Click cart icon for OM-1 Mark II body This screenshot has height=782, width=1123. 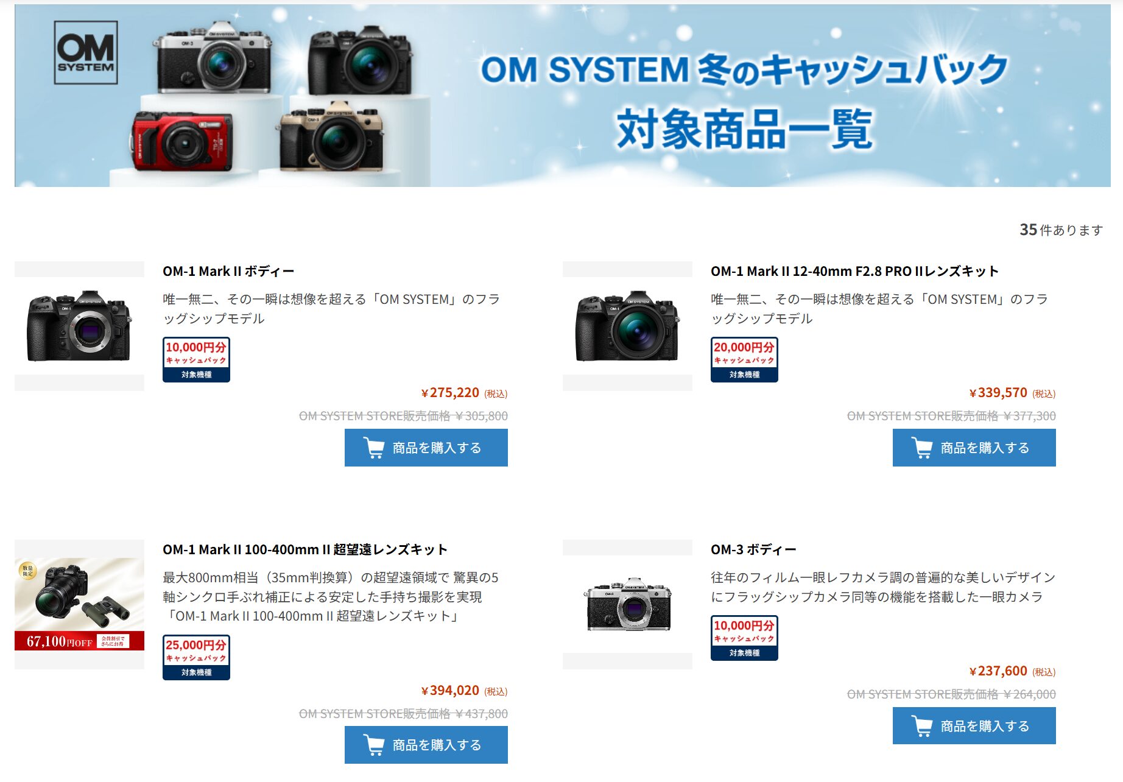tap(374, 448)
